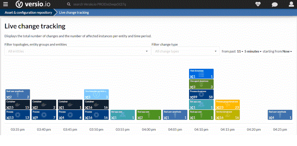This screenshot has height=146, width=297.
Task: Focus the Versio.io search field
Action: tap(99, 4)
